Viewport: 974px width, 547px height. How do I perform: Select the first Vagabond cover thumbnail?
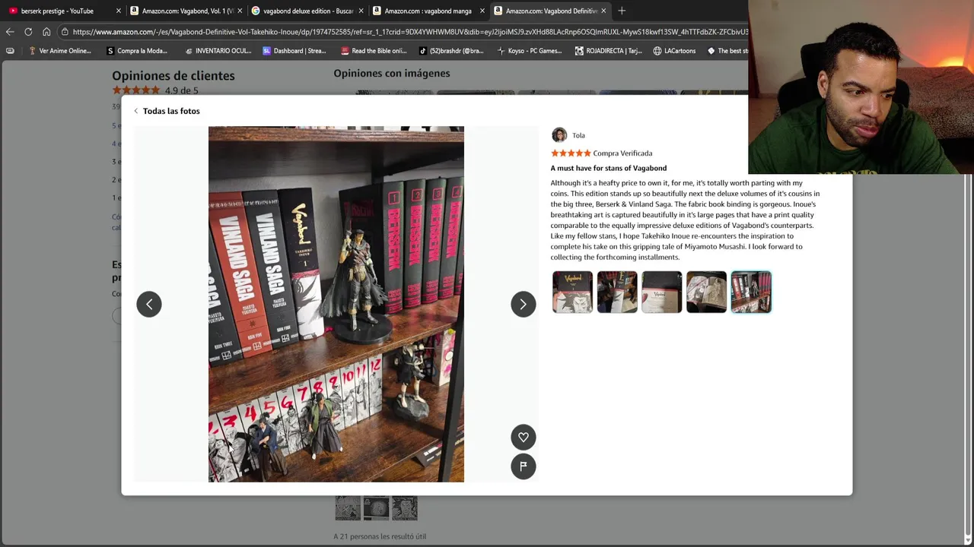pos(572,292)
